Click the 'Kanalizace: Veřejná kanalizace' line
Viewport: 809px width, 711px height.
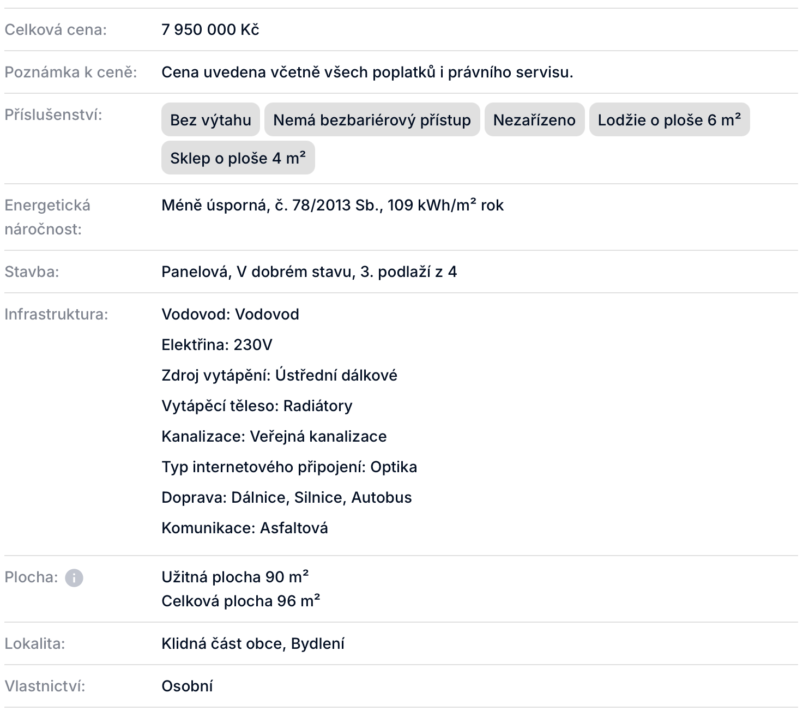click(274, 437)
